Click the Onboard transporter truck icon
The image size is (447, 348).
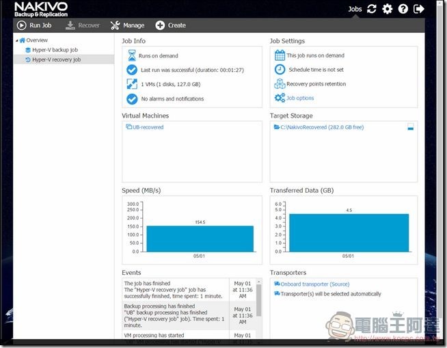tap(277, 284)
